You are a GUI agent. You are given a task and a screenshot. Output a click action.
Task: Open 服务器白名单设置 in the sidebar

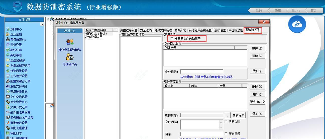(20, 118)
